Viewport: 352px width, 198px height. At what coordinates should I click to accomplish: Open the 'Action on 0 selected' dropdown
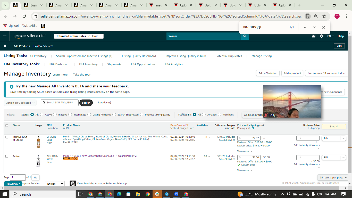pyautogui.click(x=20, y=103)
